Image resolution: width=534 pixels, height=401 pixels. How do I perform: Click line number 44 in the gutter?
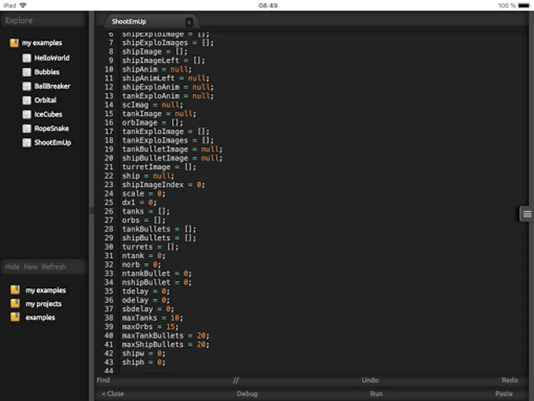tap(109, 371)
